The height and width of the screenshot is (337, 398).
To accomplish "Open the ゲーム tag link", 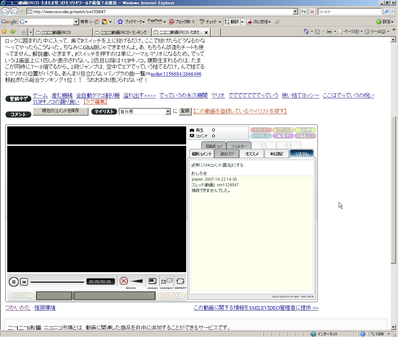I will (x=40, y=95).
